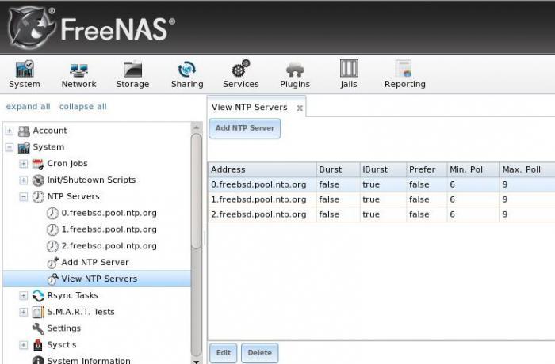Click the Init/Shutdown Scripts icon
Image resolution: width=555 pixels, height=364 pixels.
pyautogui.click(x=38, y=180)
